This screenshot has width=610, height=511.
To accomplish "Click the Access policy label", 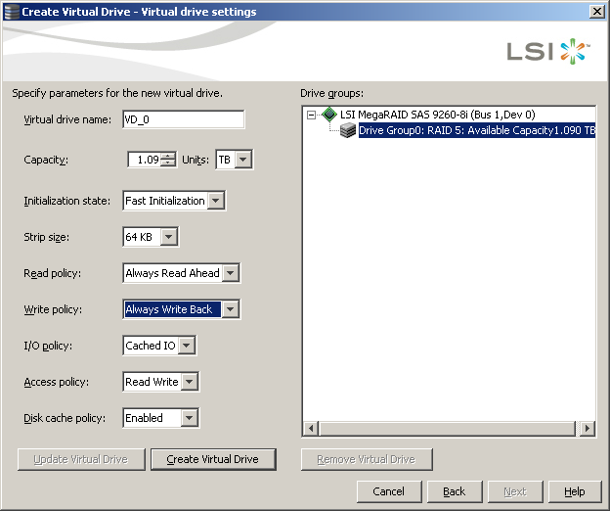I will [x=57, y=382].
